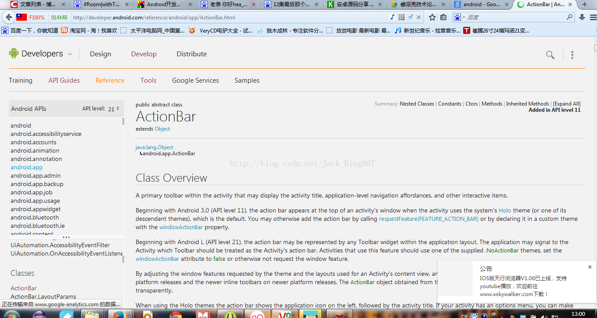Click the package list scrollbar thumb
This screenshot has height=318, width=597.
coord(123,121)
